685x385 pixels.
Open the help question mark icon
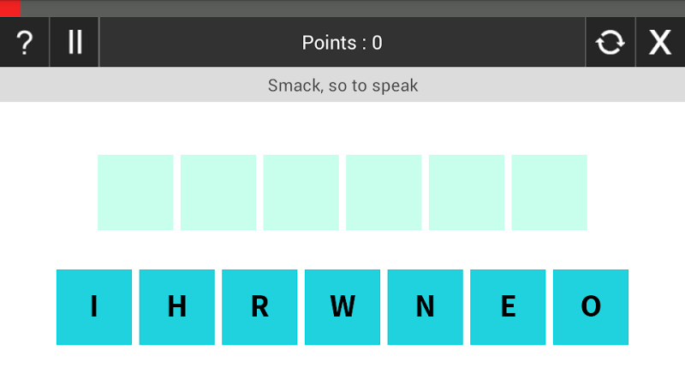click(x=25, y=42)
